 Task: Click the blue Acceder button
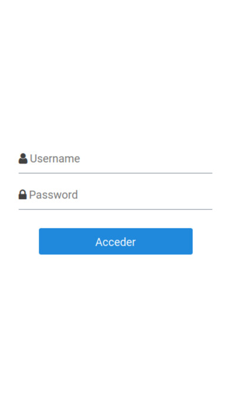115,242
